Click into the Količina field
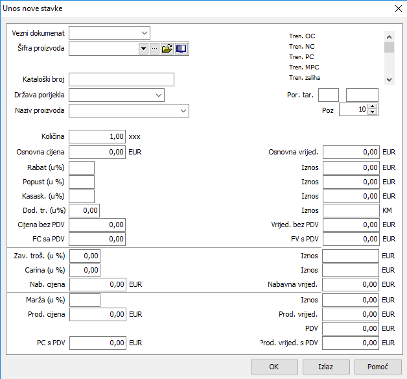 point(97,137)
